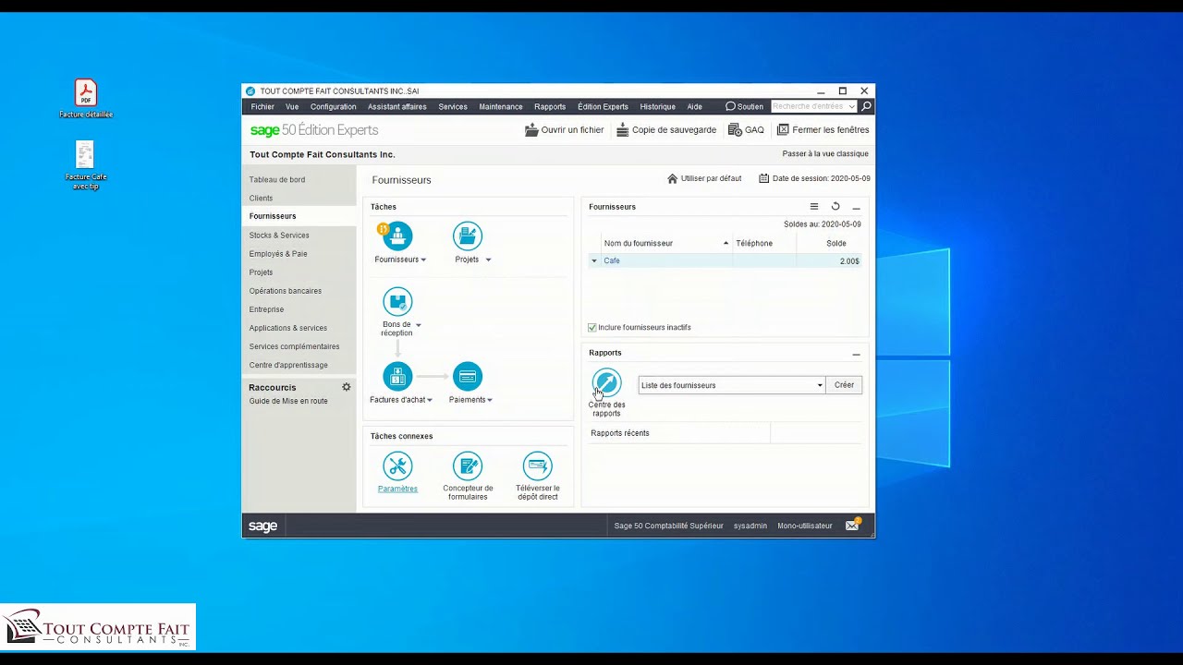1183x665 pixels.
Task: Customize Raccourcis with the gear icon
Action: [347, 387]
